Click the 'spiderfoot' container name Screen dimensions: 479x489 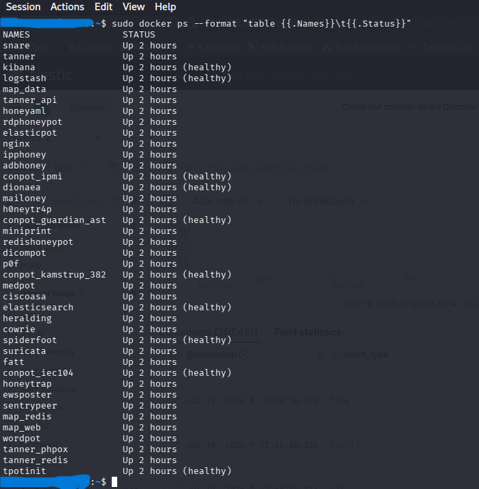coord(30,340)
